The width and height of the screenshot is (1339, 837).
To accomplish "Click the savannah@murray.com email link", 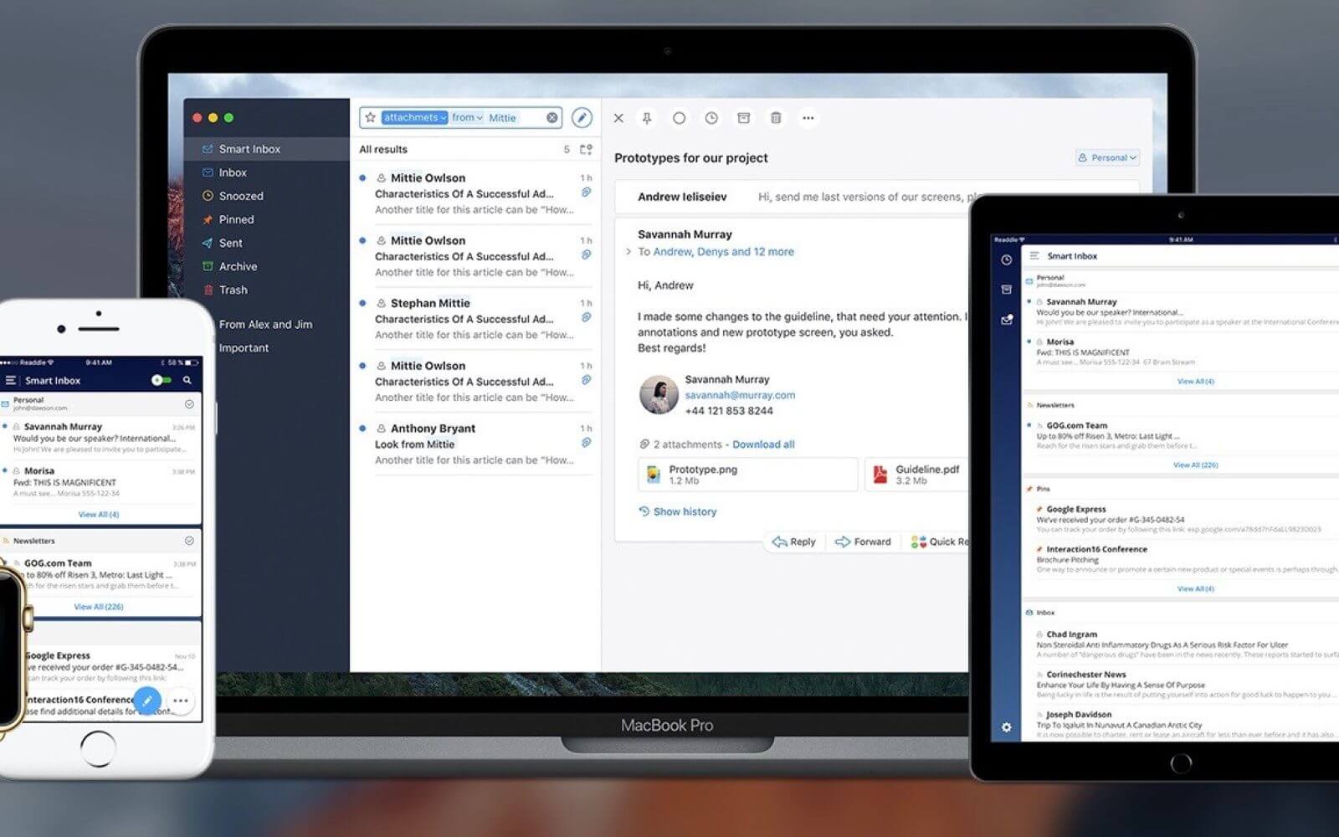I will click(740, 395).
